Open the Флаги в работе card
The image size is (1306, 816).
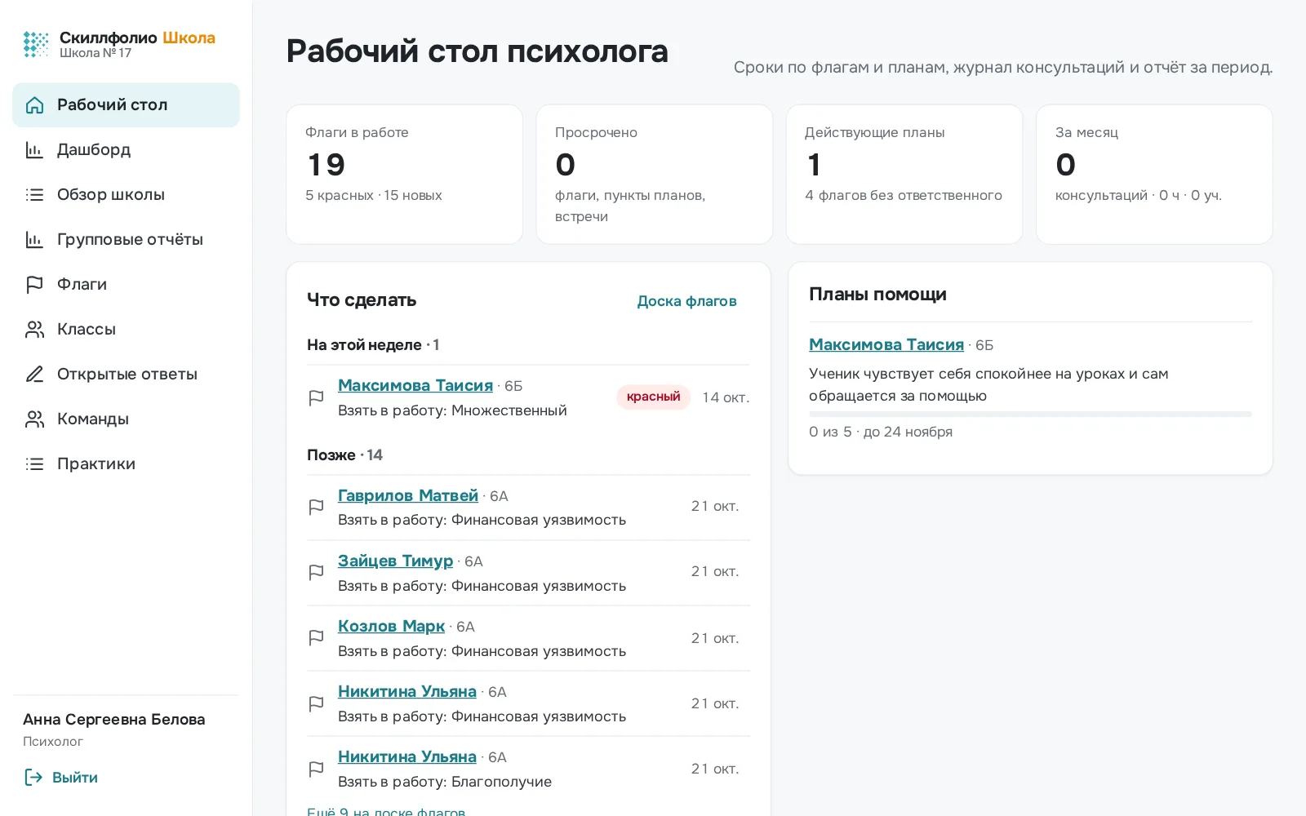tap(404, 175)
